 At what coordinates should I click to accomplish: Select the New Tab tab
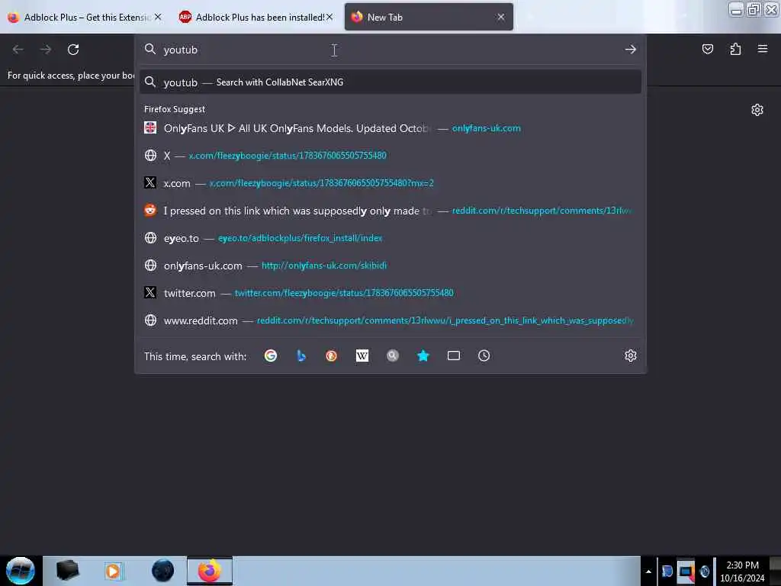(429, 17)
